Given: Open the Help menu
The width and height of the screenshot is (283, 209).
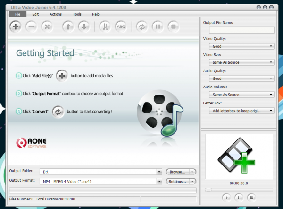Looking at the screenshot, I should pyautogui.click(x=96, y=14).
